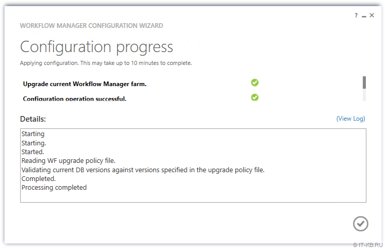Click the help question mark icon
The height and width of the screenshot is (248, 385).
click(356, 15)
